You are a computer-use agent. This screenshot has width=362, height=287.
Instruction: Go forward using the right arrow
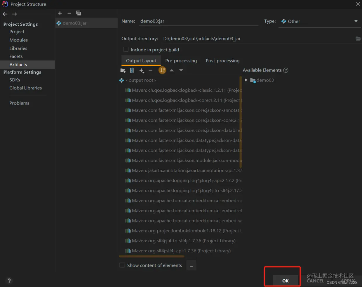14,14
